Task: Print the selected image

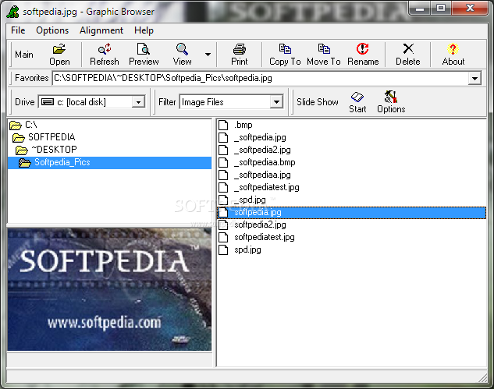Action: [240, 55]
